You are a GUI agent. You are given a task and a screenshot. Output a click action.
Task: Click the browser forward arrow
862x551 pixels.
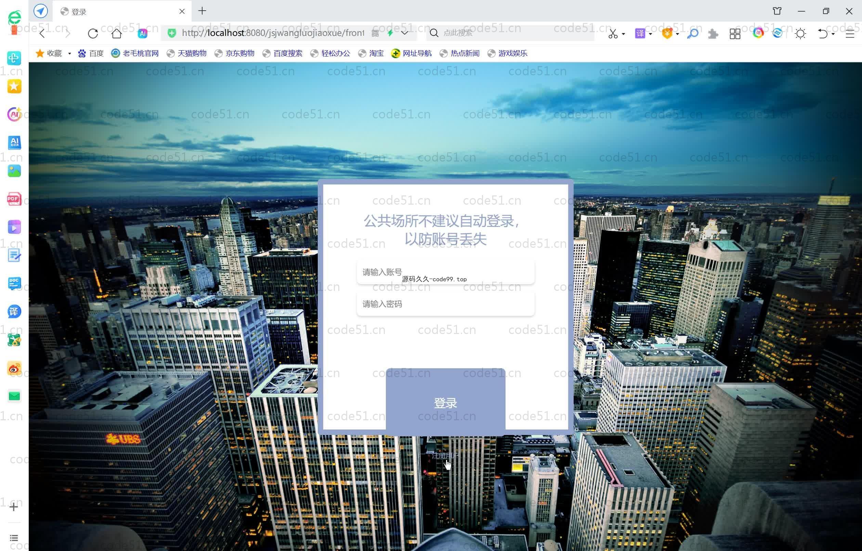68,33
